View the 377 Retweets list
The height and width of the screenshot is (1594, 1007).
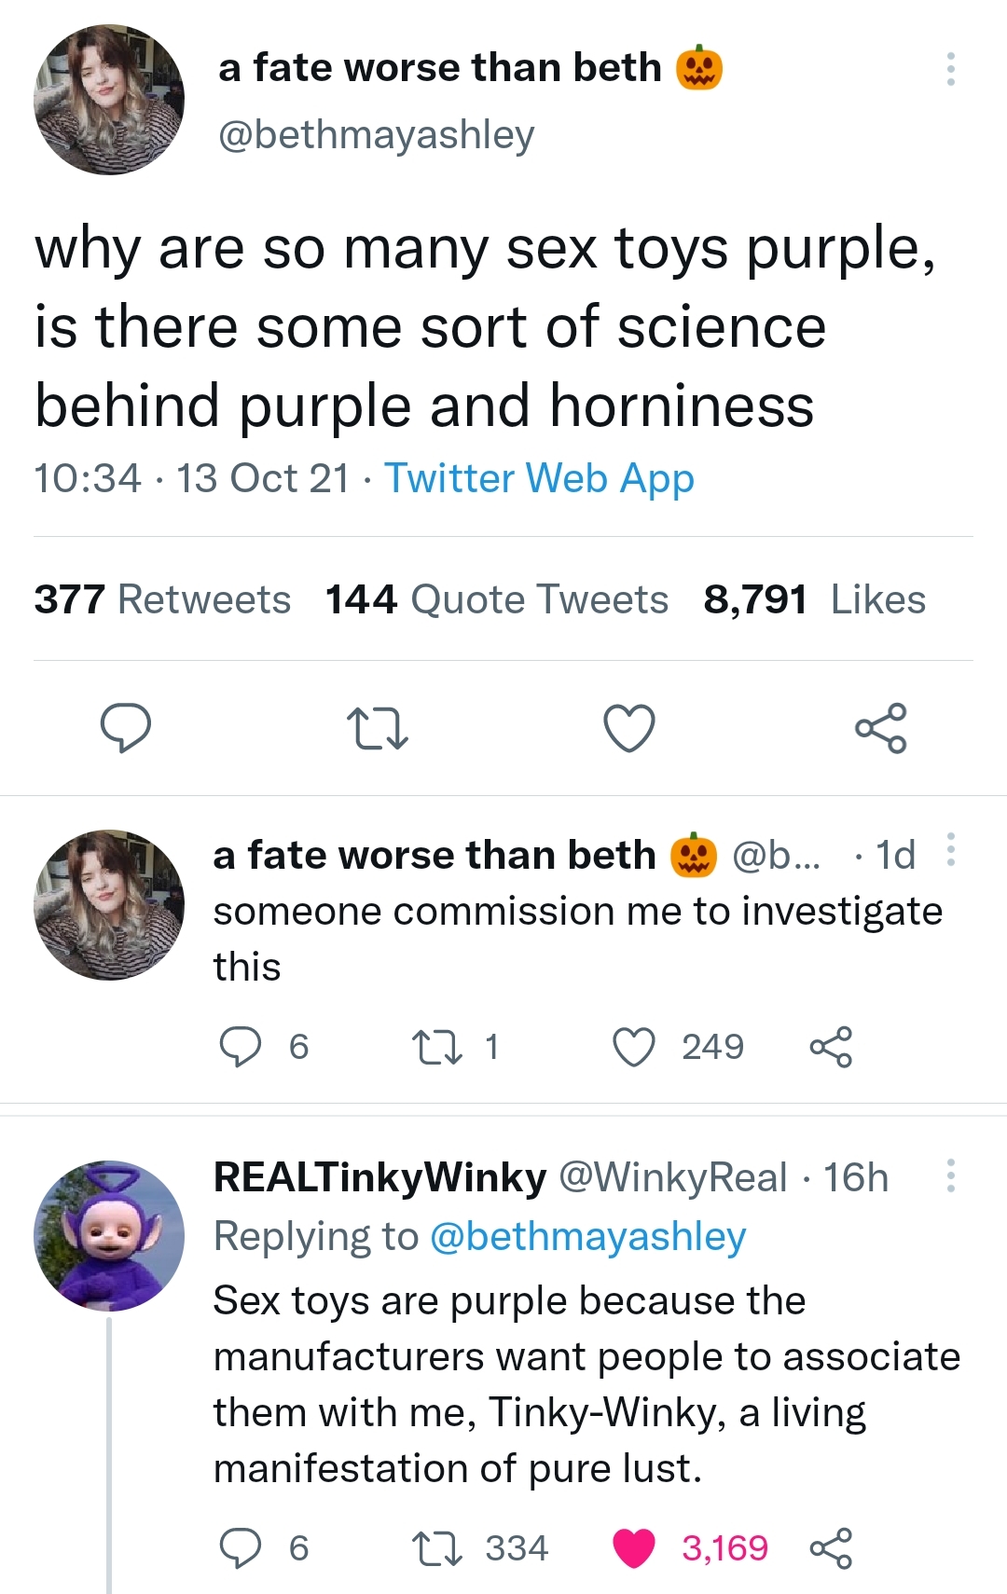click(x=162, y=599)
